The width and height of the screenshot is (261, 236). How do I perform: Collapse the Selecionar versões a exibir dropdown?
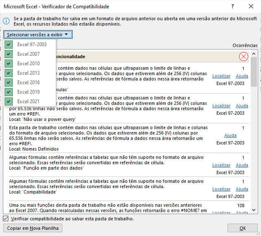click(x=38, y=35)
